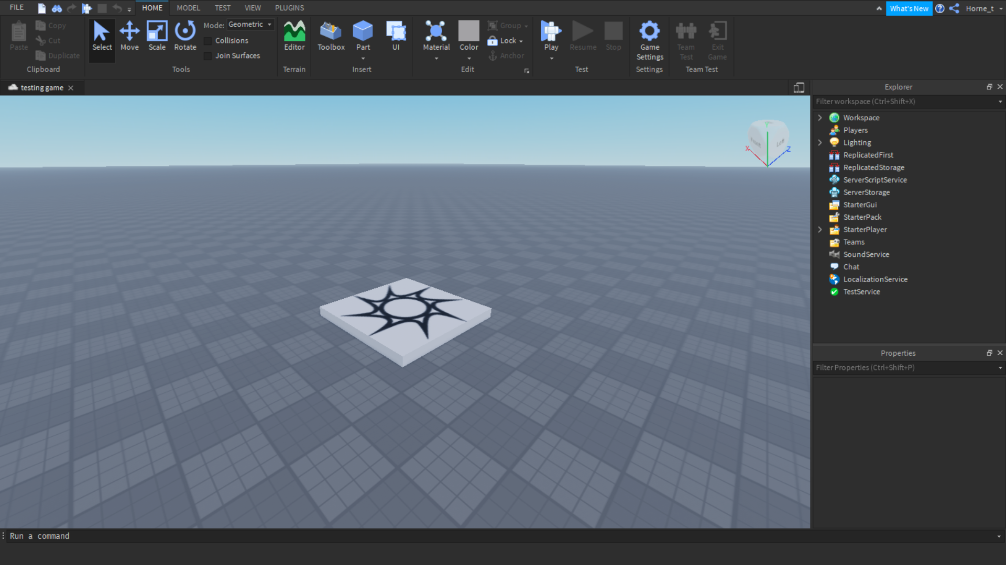
Task: Activate the Move tool
Action: (x=129, y=36)
